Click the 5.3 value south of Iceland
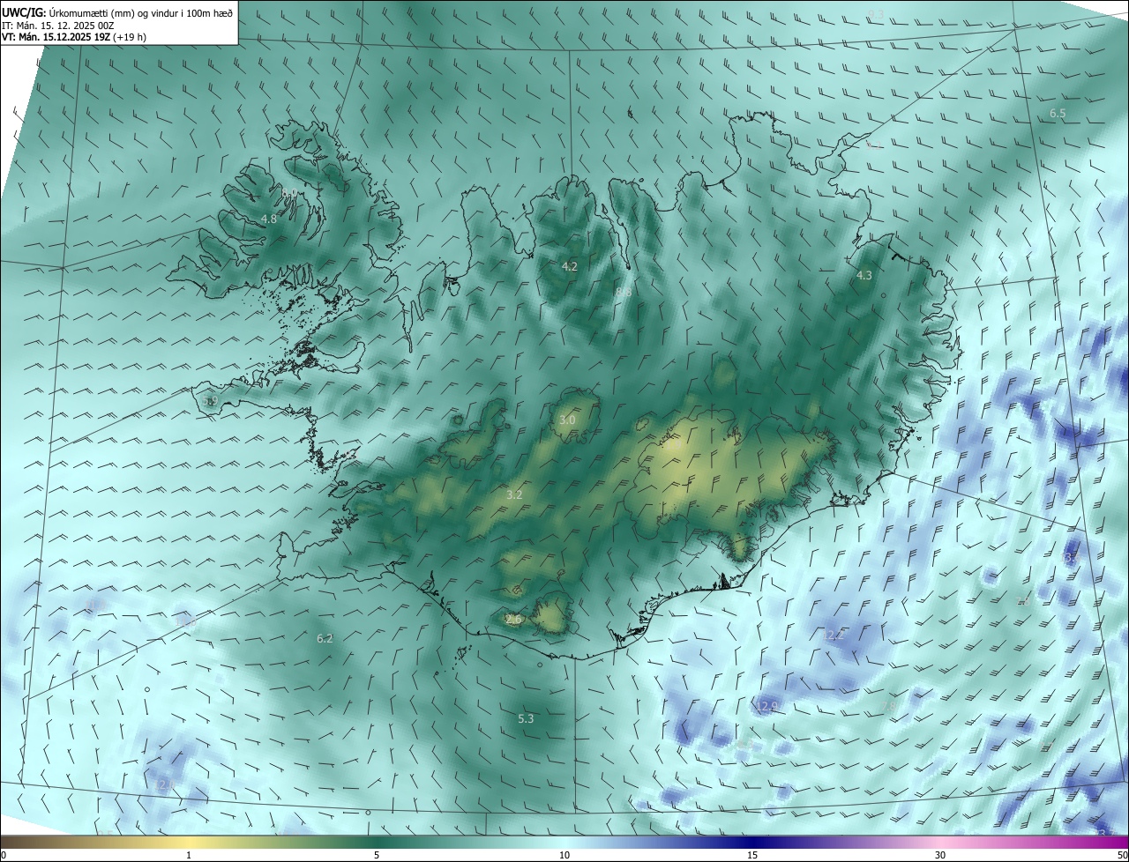Screen dimensions: 1129x862 [526, 718]
